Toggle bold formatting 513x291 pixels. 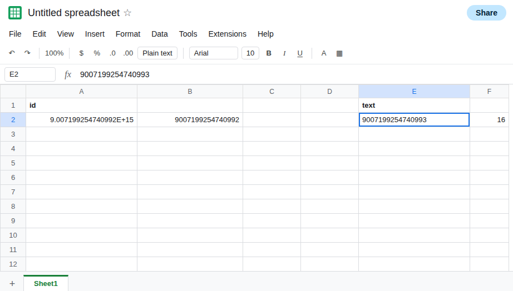(269, 53)
